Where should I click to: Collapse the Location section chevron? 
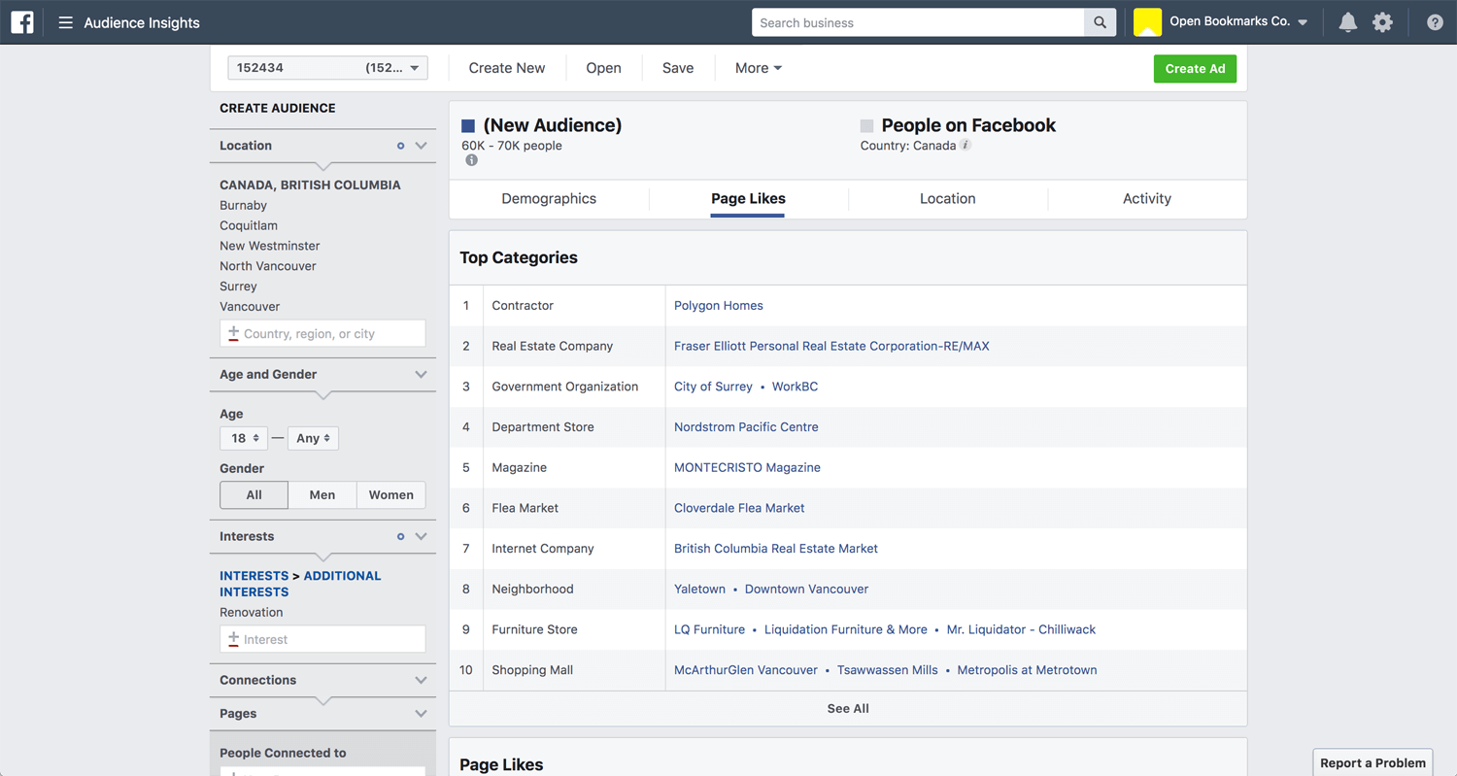(421, 146)
